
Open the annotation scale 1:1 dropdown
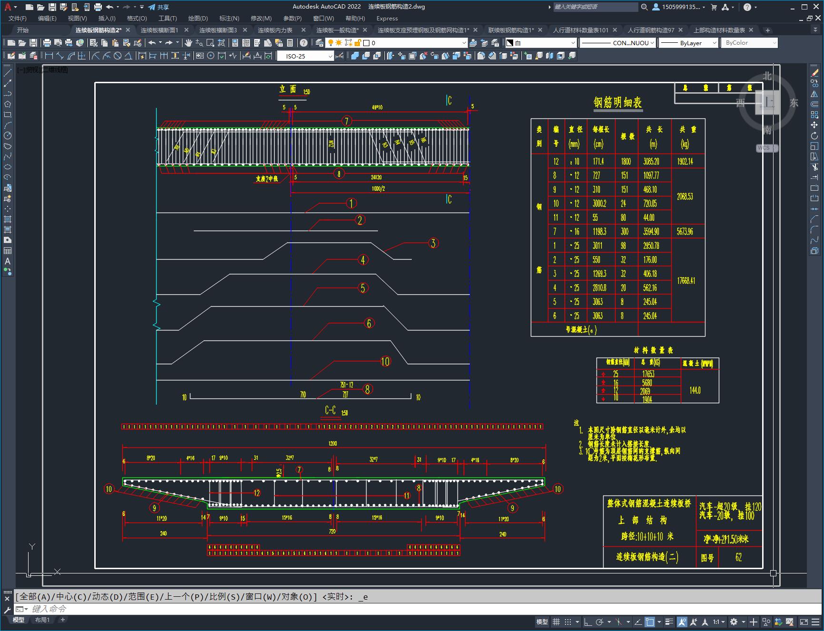[718, 621]
